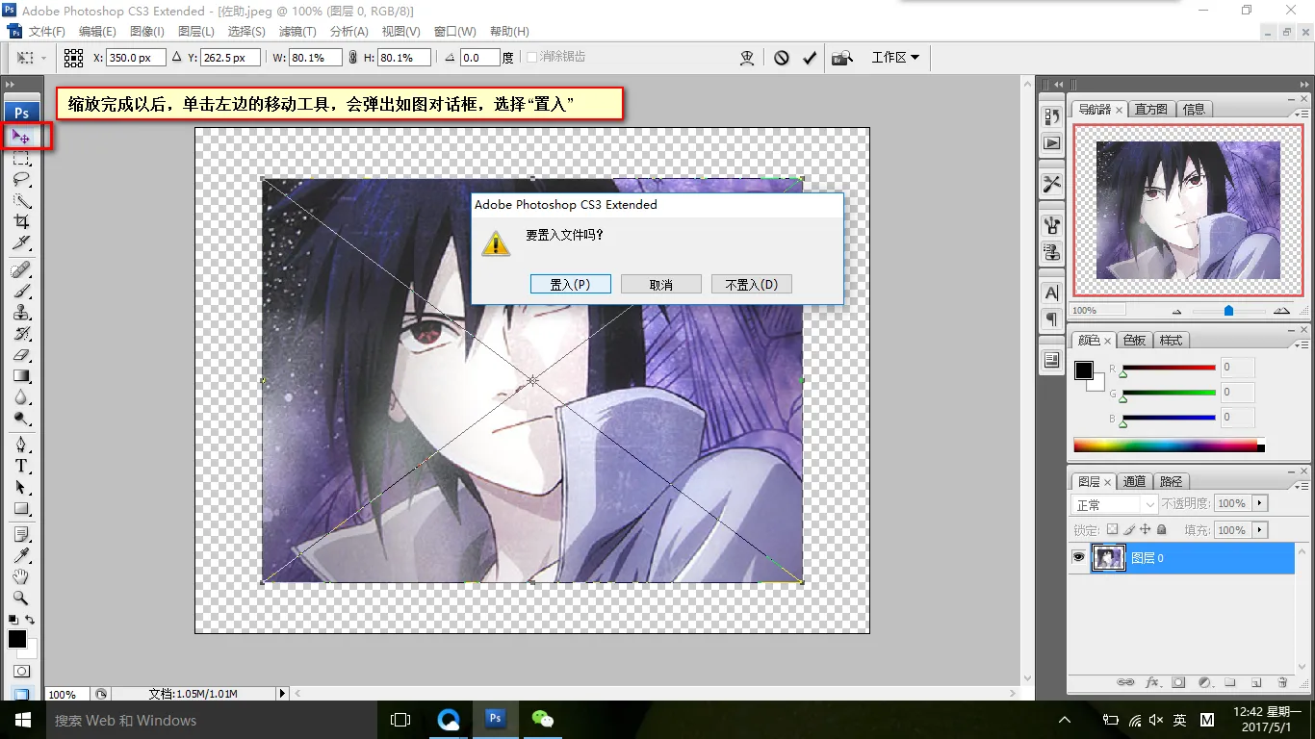The width and height of the screenshot is (1315, 739).
Task: Open the Navigator panel options menu
Action: point(1301,113)
